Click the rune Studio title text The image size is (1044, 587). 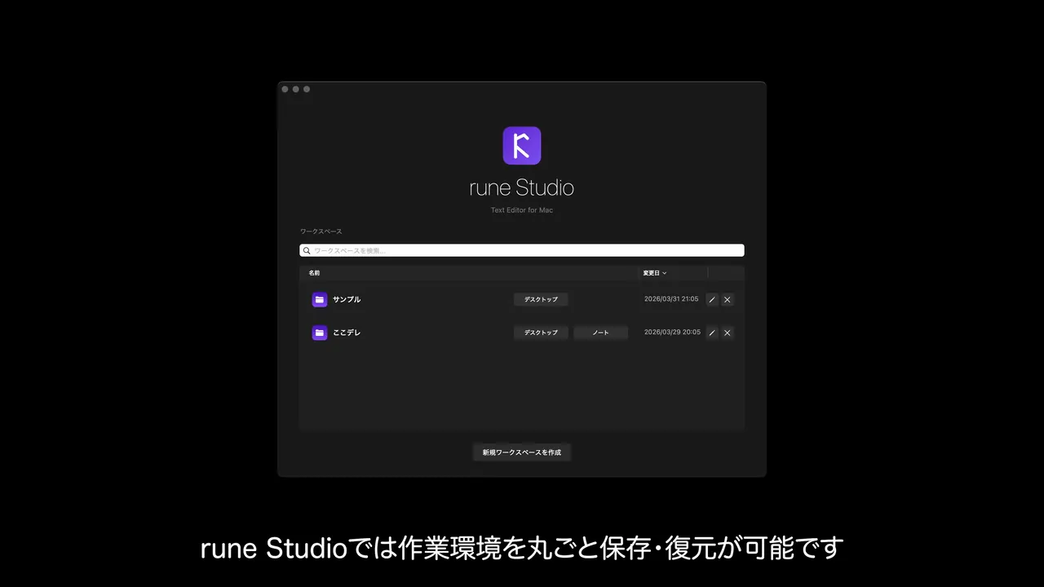pyautogui.click(x=522, y=188)
